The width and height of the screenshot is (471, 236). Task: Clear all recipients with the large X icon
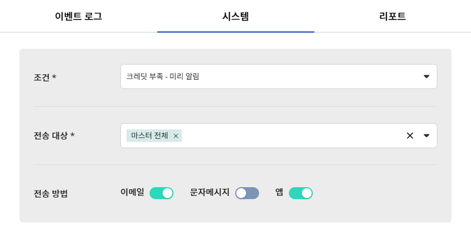[x=410, y=136]
